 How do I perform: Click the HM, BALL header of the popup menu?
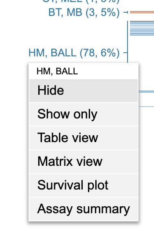click(57, 71)
